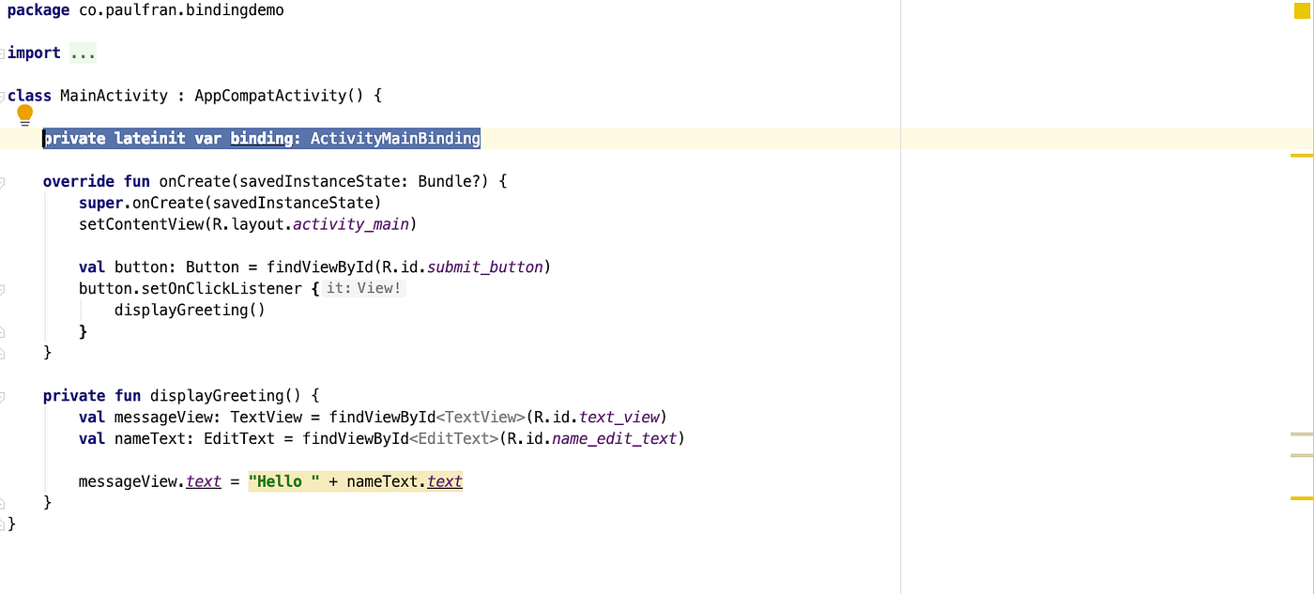The image size is (1314, 594).
Task: Click the text_view id reference
Action: 619,417
